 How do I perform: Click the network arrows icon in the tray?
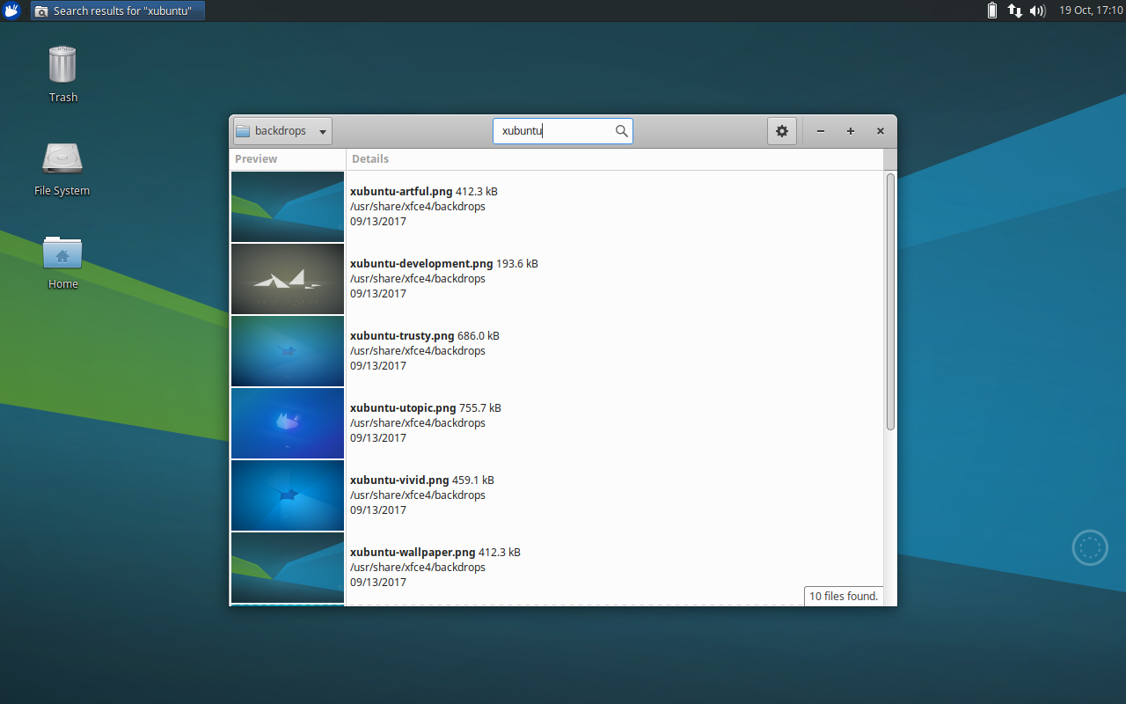[x=1015, y=11]
